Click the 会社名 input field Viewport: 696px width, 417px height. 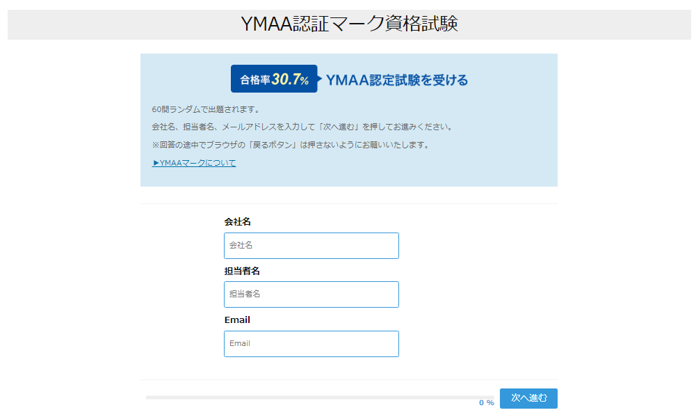311,246
